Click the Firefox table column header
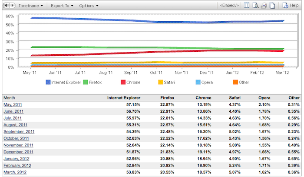The image size is (304, 177). click(167, 98)
